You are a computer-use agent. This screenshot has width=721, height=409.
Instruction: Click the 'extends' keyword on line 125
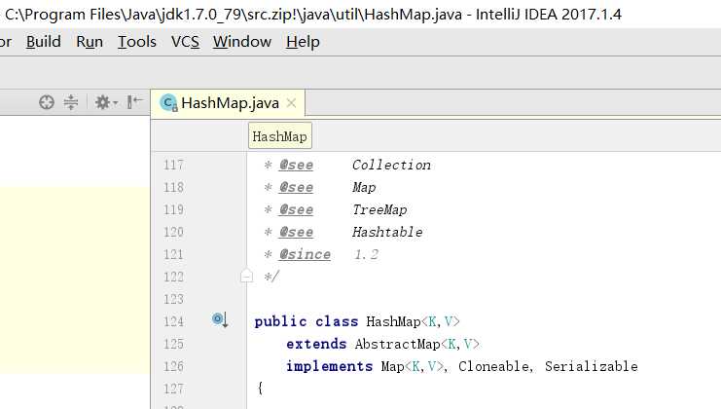coord(316,344)
